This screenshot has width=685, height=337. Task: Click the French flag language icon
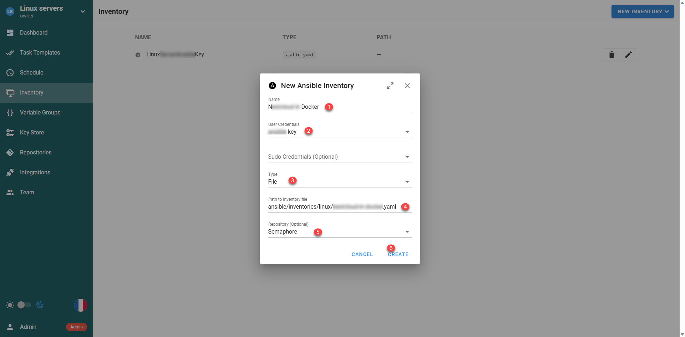[x=80, y=305]
